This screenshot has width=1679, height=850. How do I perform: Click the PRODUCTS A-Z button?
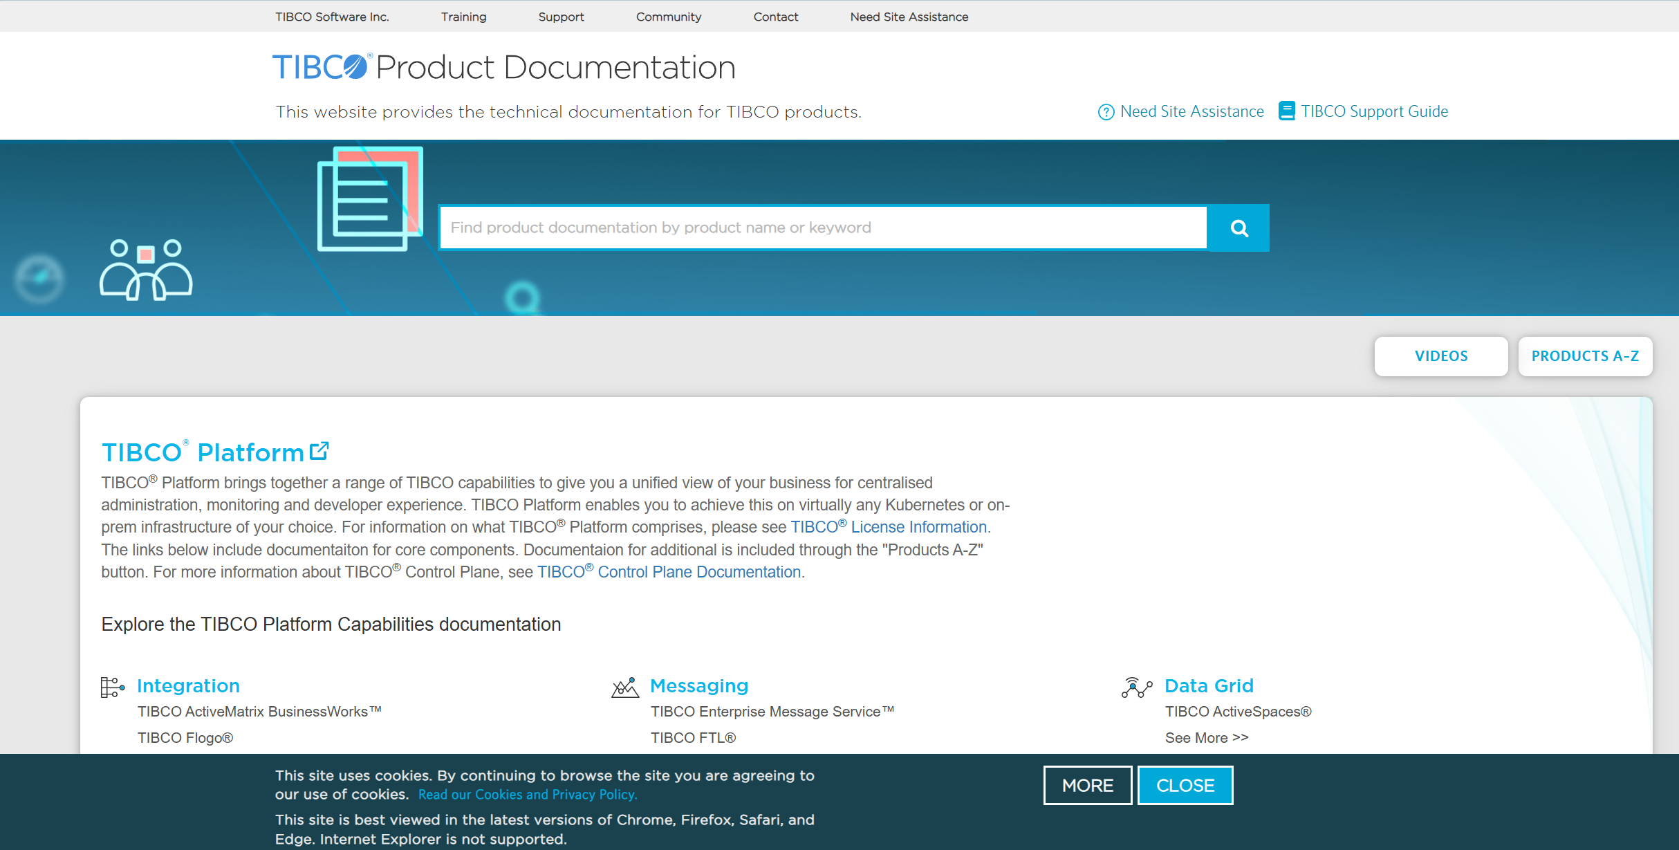click(1585, 356)
